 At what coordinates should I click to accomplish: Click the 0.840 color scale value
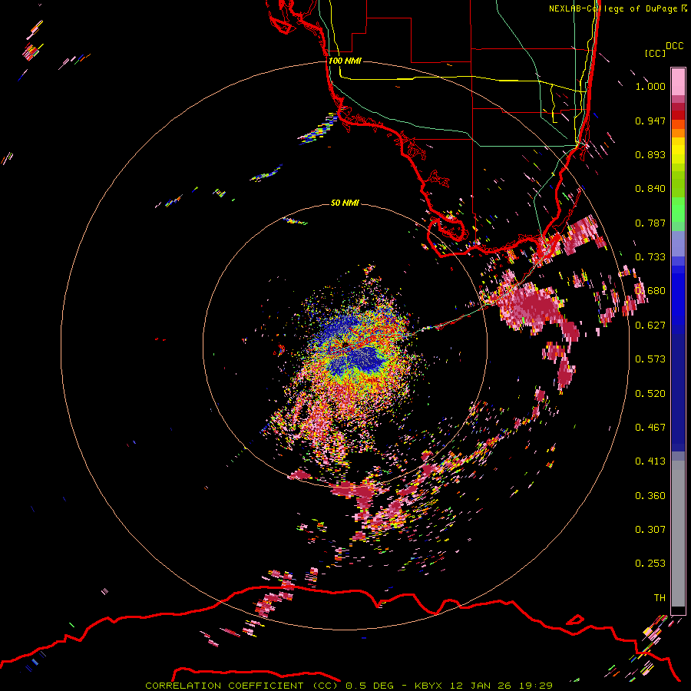(650, 189)
